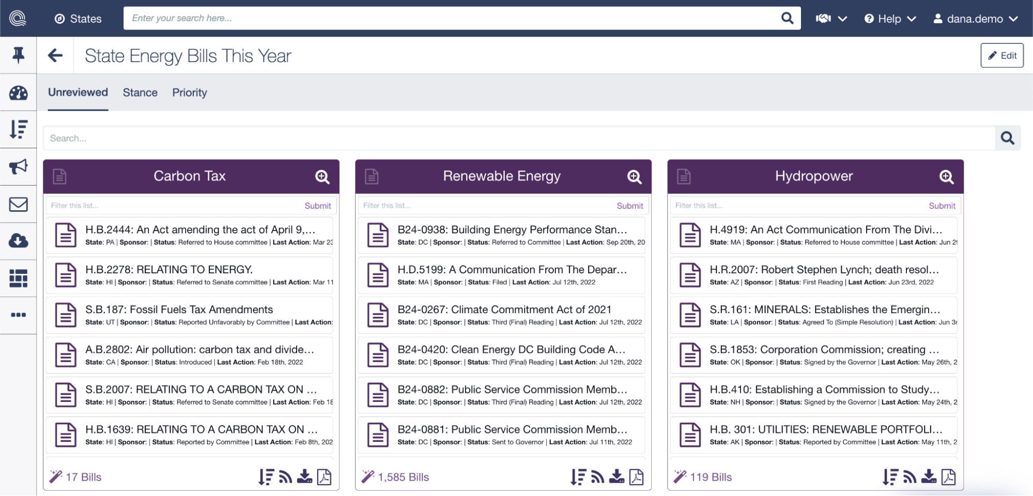Click the RSS feed icon on Carbon Tax card
The width and height of the screenshot is (1033, 496).
coord(285,477)
